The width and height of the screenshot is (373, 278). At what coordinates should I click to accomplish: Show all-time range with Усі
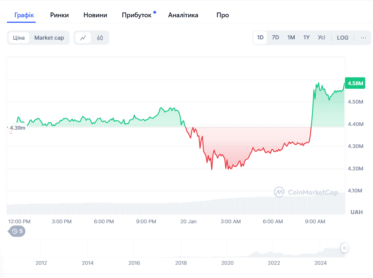[x=322, y=37]
